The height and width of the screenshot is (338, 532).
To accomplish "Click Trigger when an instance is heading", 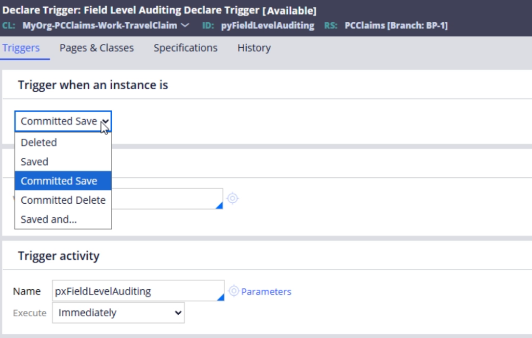I will point(93,85).
